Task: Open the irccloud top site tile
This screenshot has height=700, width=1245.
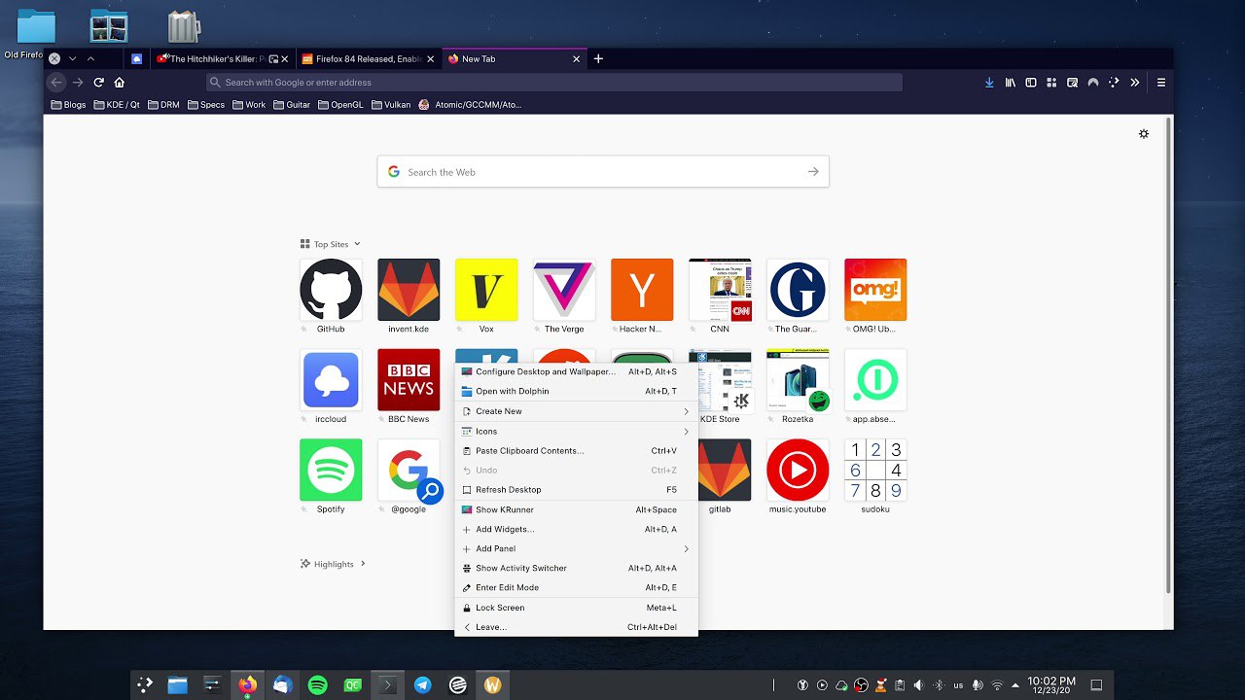Action: coord(331,380)
